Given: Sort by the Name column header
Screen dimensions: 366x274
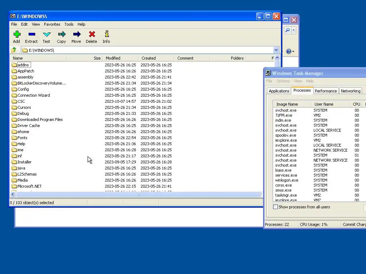Looking at the screenshot, I should [x=39, y=58].
